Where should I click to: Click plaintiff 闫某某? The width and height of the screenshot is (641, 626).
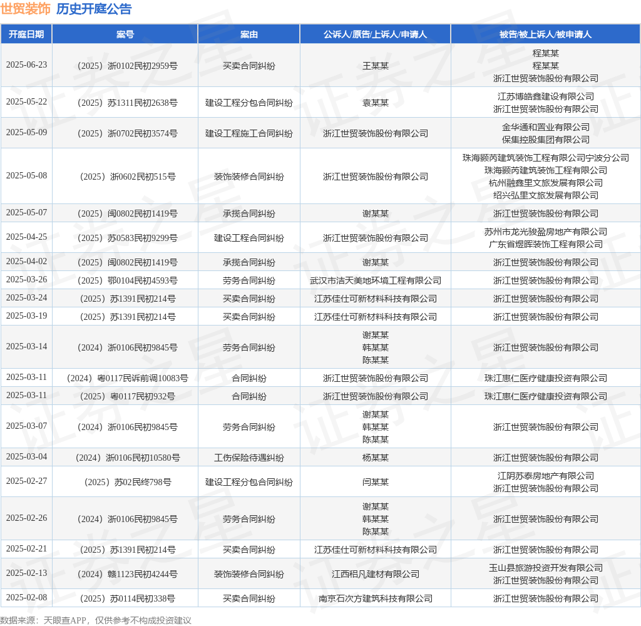pyautogui.click(x=376, y=482)
